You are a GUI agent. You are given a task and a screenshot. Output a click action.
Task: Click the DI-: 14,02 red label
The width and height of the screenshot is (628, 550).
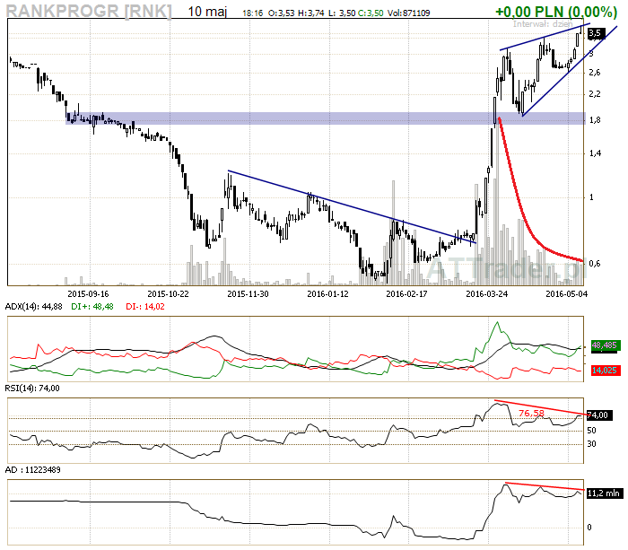pos(145,307)
